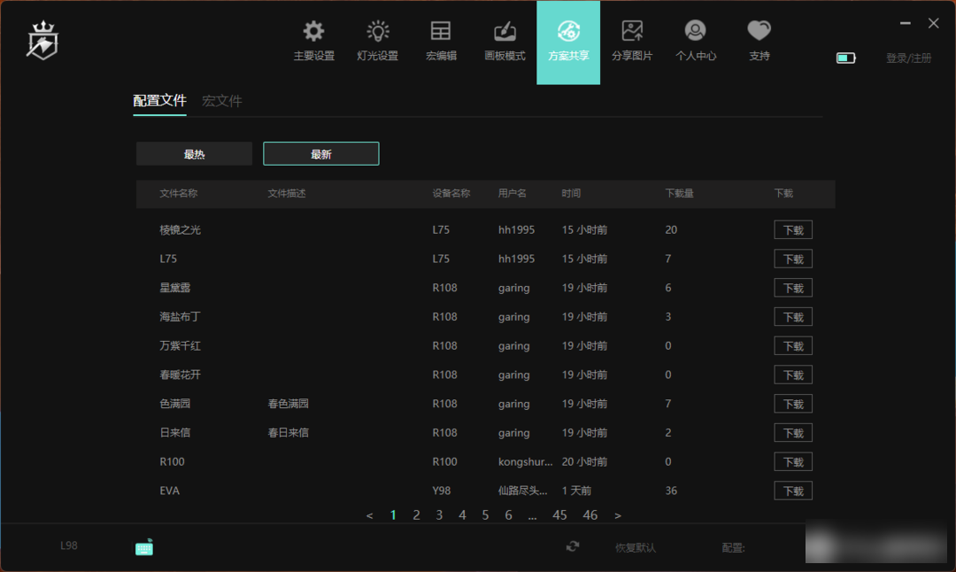Download the 色满园 profile
This screenshot has width=956, height=572.
point(792,404)
